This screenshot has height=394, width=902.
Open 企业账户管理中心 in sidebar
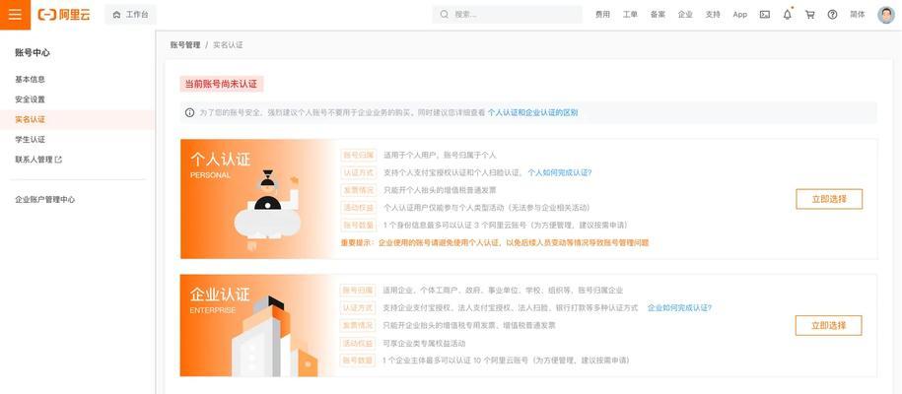point(45,200)
